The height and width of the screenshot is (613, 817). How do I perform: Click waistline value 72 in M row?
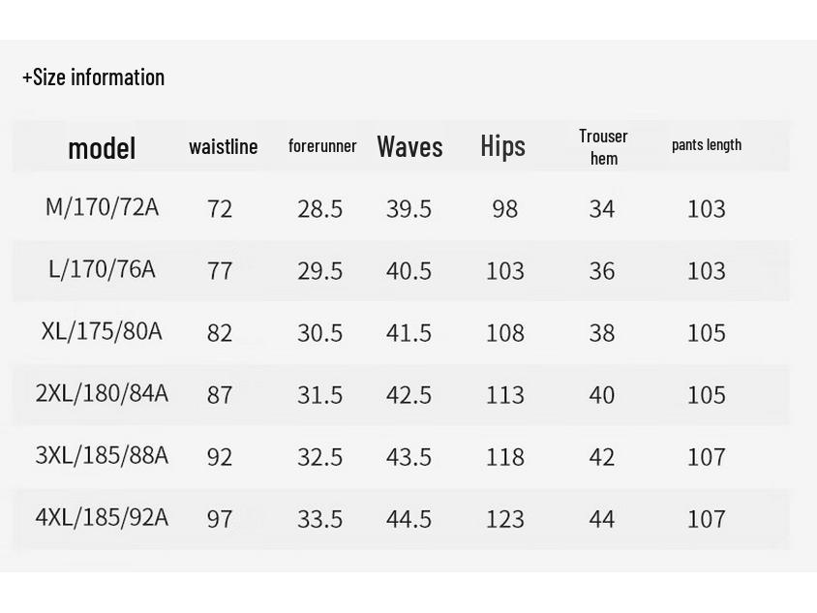(220, 208)
